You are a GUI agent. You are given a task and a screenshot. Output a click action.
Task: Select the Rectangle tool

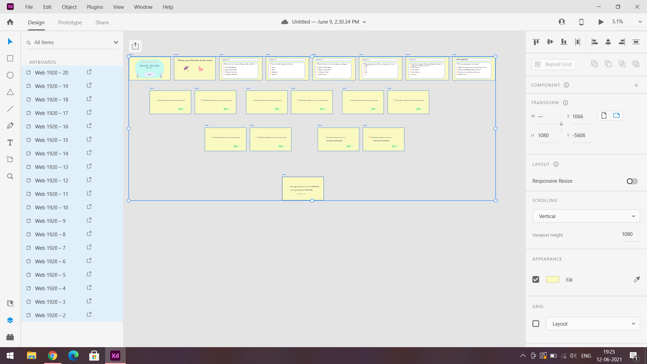[10, 58]
